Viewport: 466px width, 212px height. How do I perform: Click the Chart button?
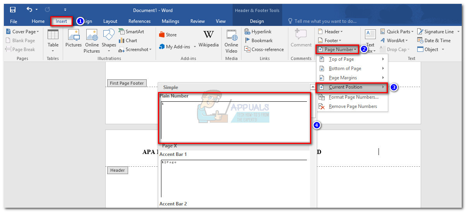128,41
